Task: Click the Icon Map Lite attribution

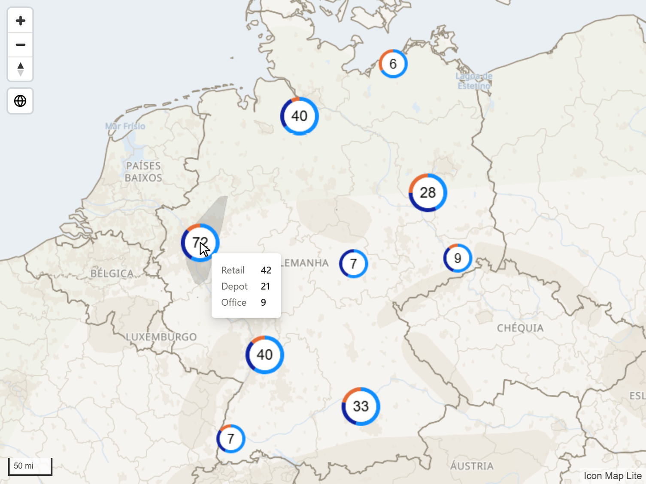Action: (613, 476)
